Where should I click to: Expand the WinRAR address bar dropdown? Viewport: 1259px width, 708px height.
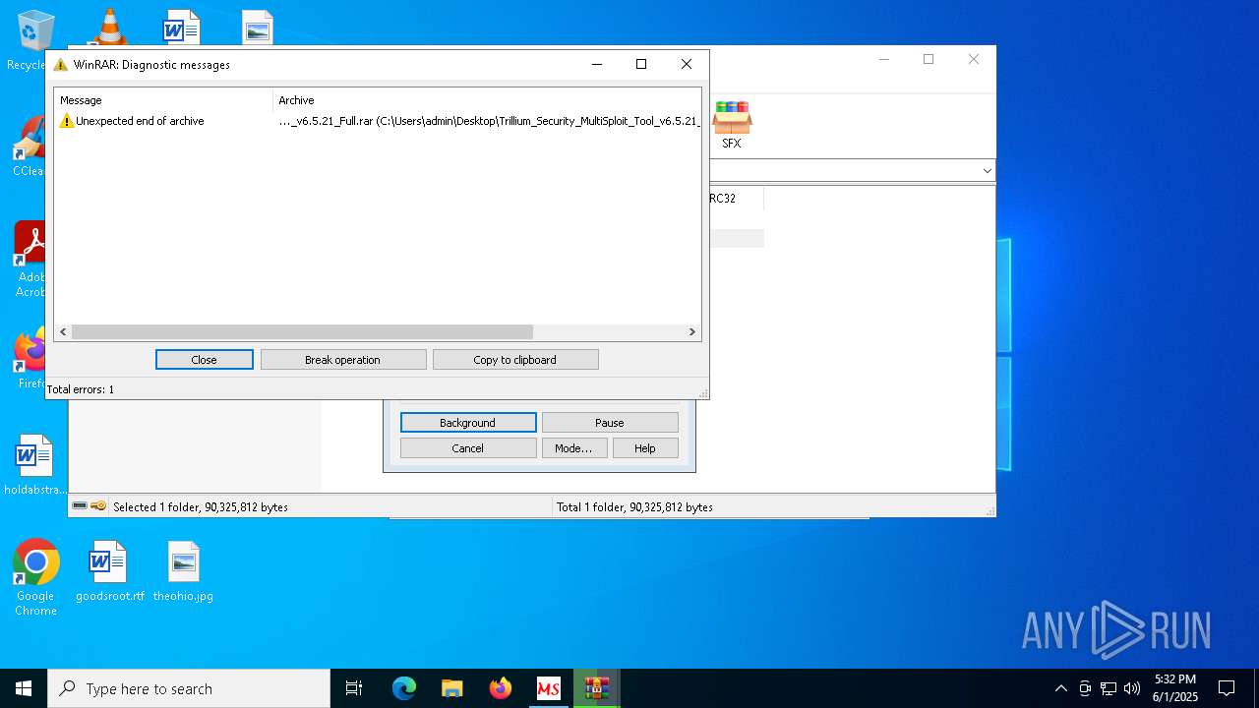point(987,171)
